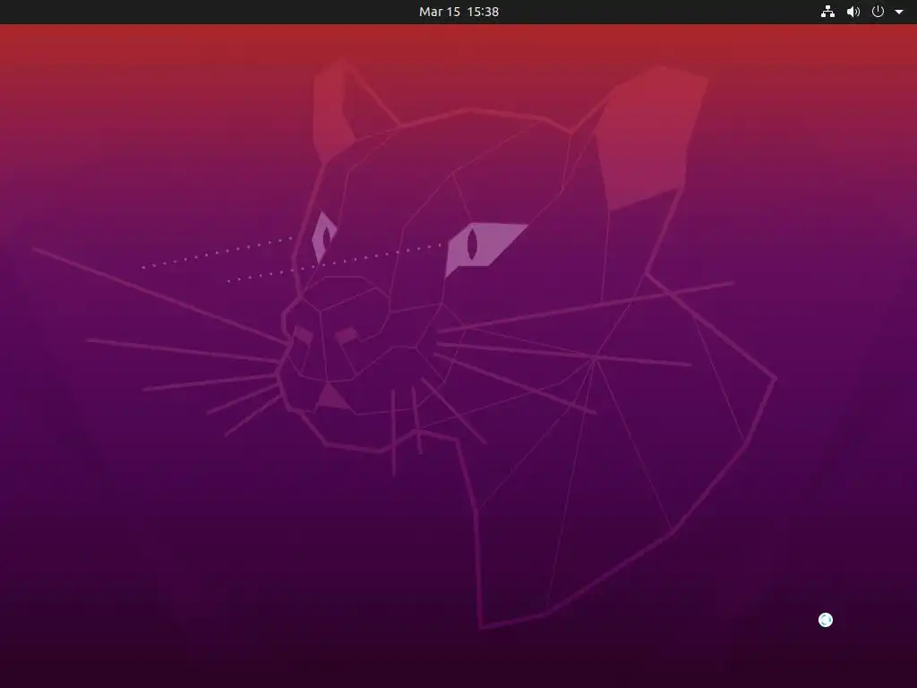Expand the system menu arrow
917x688 pixels.
coord(899,12)
